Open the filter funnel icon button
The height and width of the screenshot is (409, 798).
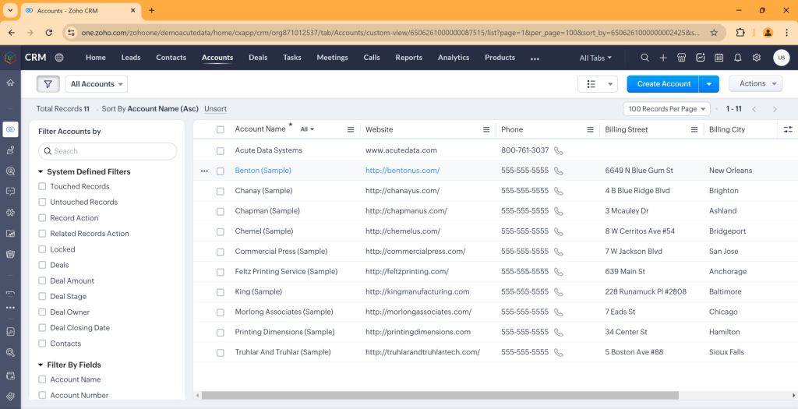(x=48, y=84)
